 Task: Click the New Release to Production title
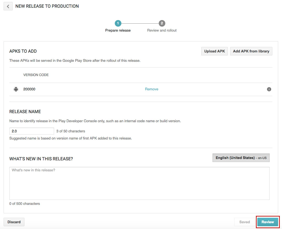pos(47,6)
